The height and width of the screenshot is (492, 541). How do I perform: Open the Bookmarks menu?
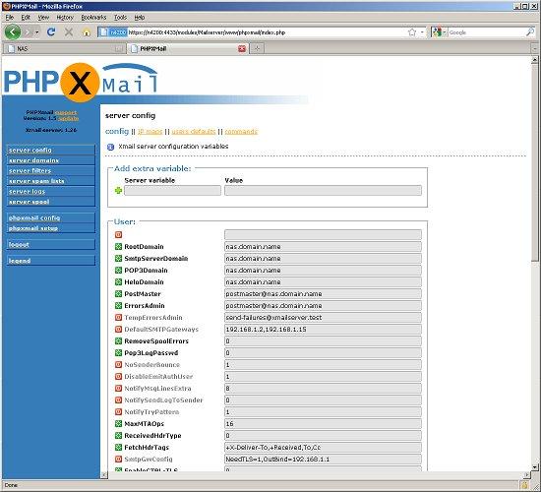93,18
